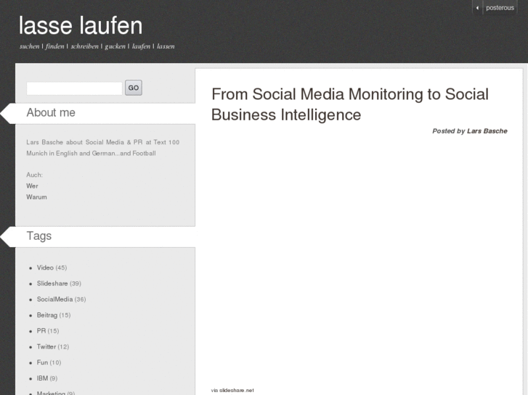The image size is (528, 395).
Task: Select the Slideshare tag
Action: coord(52,283)
